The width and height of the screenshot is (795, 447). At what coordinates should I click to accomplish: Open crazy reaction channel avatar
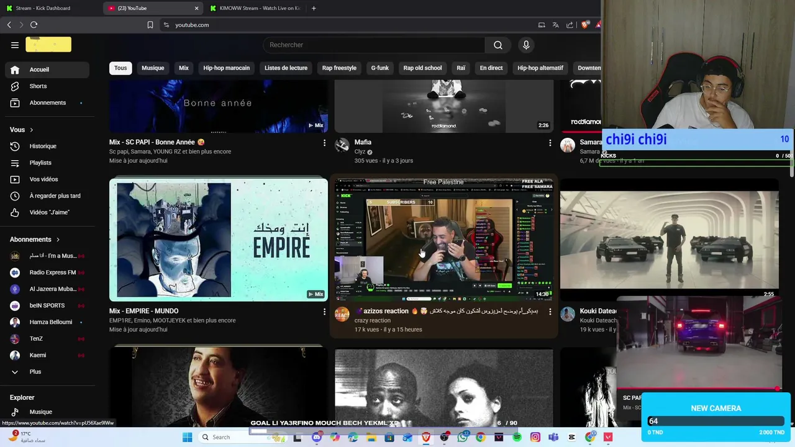(x=342, y=314)
